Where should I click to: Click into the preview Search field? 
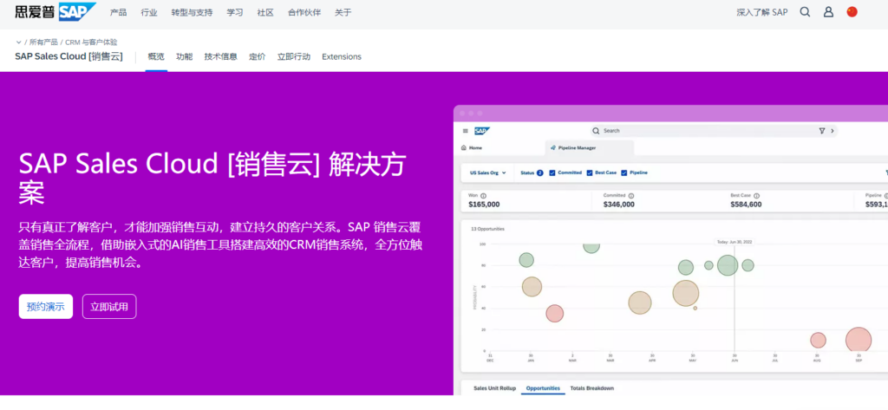[713, 131]
